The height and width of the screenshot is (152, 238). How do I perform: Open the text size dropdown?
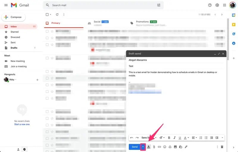(162, 138)
